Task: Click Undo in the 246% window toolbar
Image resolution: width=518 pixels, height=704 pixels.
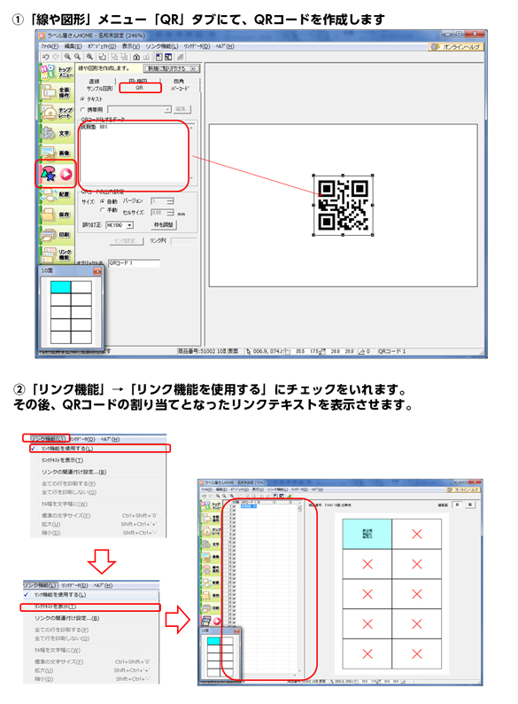Action: [45, 57]
